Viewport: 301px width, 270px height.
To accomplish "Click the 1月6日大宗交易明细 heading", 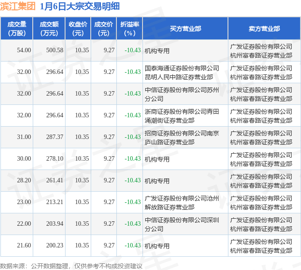I will 80,6.
